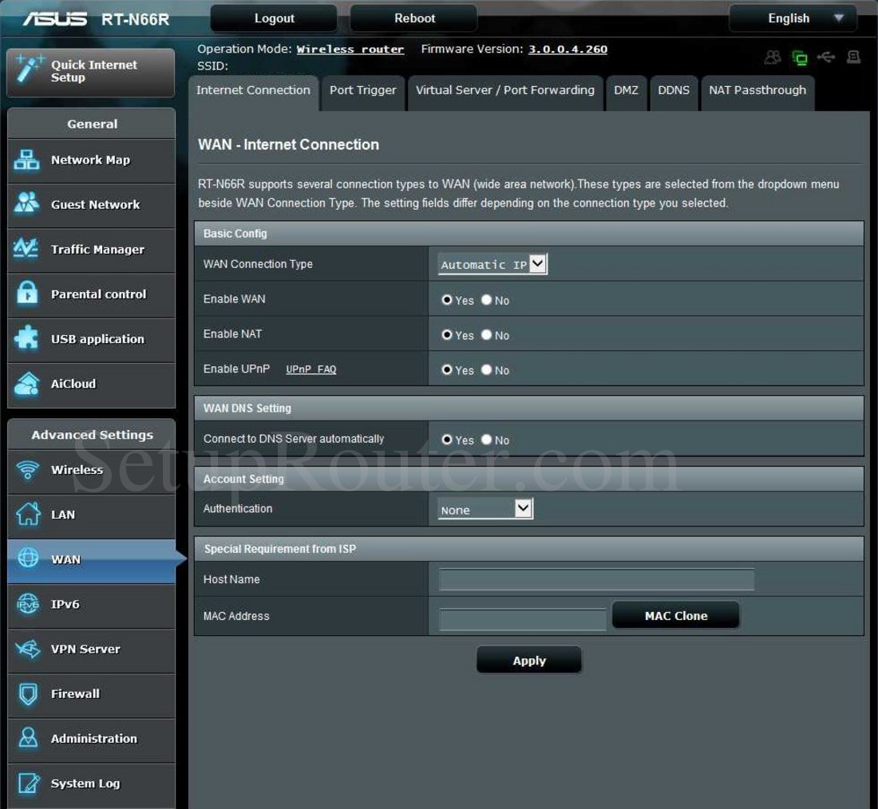Switch to the Port Trigger tab
This screenshot has width=878, height=809.
pyautogui.click(x=363, y=91)
